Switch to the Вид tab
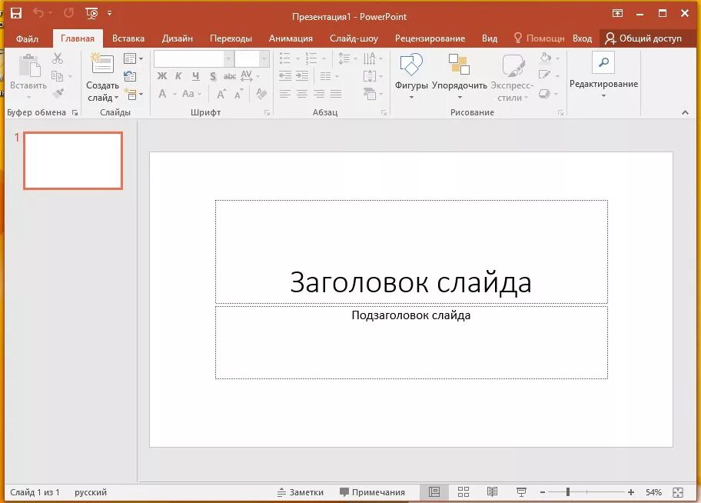The width and height of the screenshot is (701, 503). (490, 38)
